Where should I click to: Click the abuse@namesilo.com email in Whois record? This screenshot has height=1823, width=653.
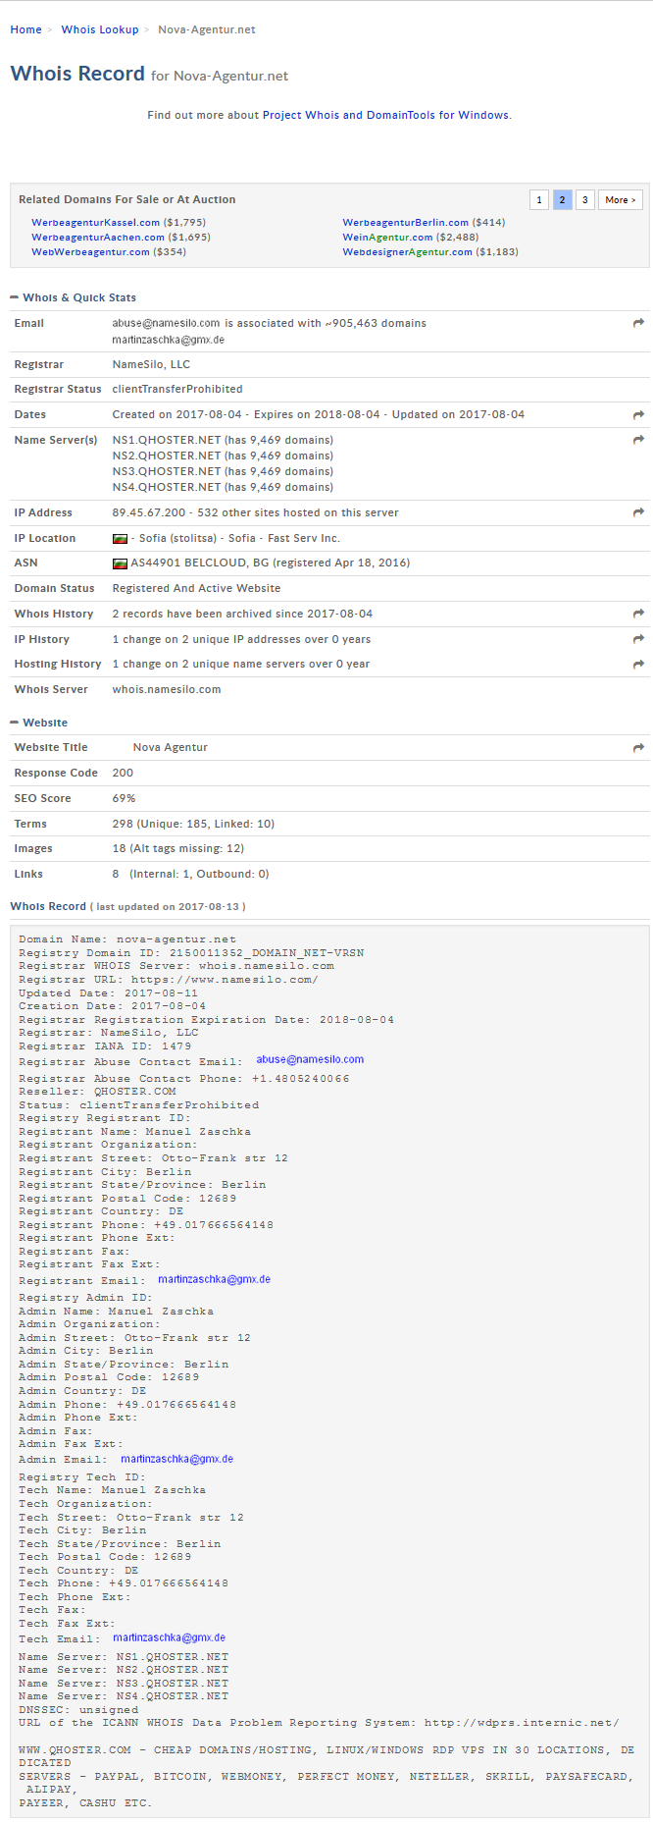(x=310, y=1060)
